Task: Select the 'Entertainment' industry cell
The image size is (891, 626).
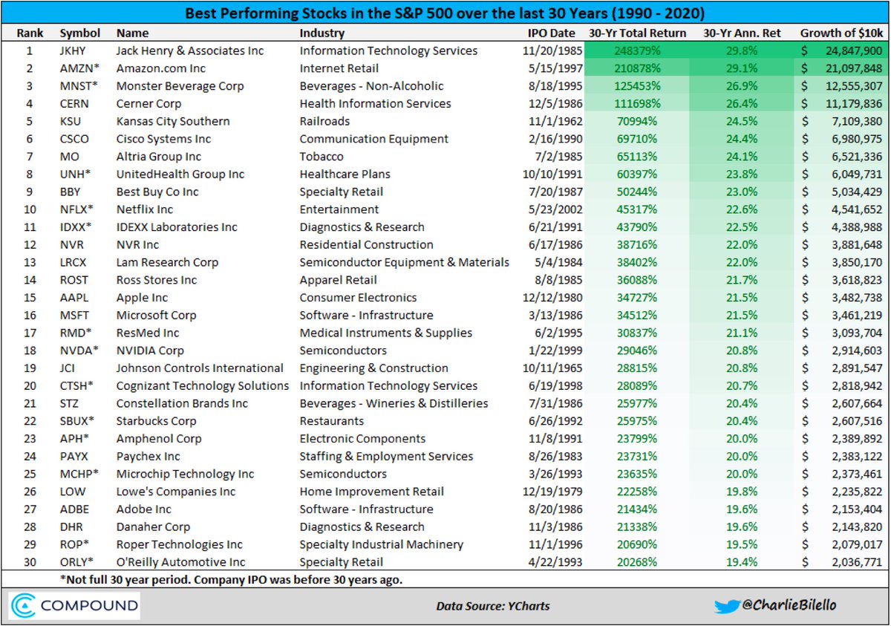Action: click(x=339, y=209)
